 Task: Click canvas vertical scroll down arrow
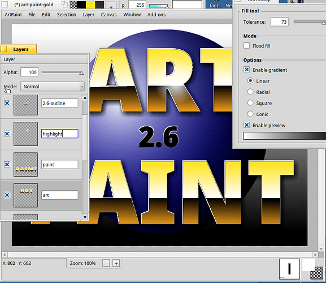coord(321,249)
